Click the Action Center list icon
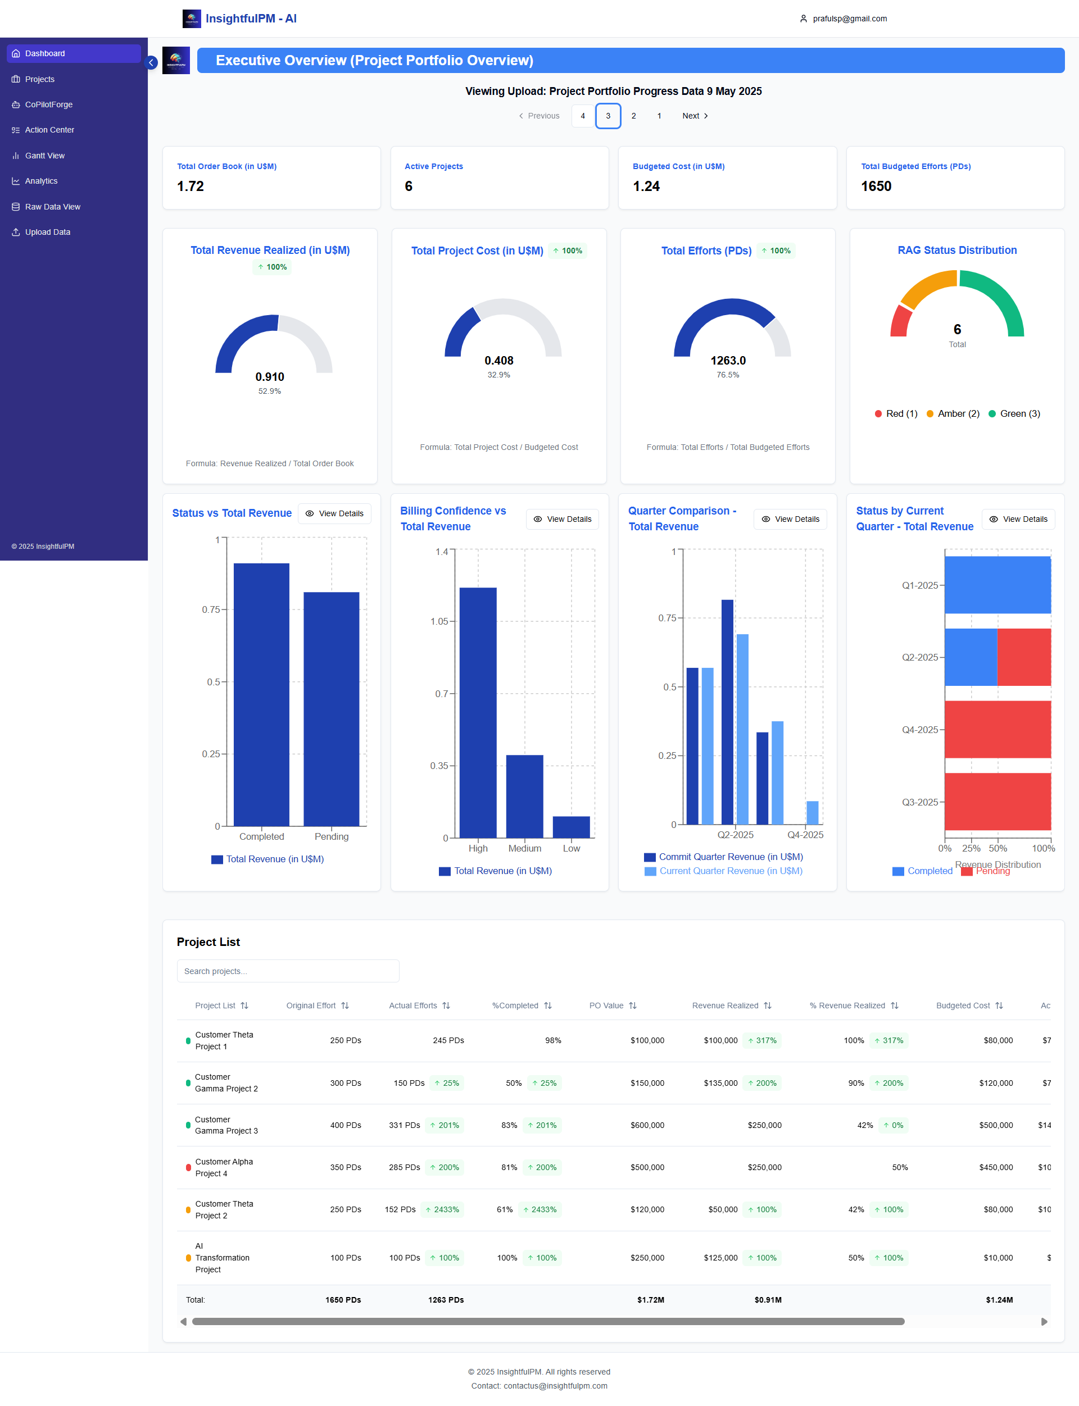This screenshot has height=1406, width=1079. (x=15, y=130)
